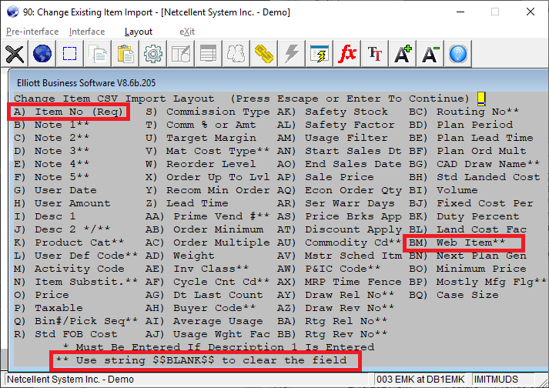Open the red fx function icon
The image size is (549, 388).
[347, 54]
